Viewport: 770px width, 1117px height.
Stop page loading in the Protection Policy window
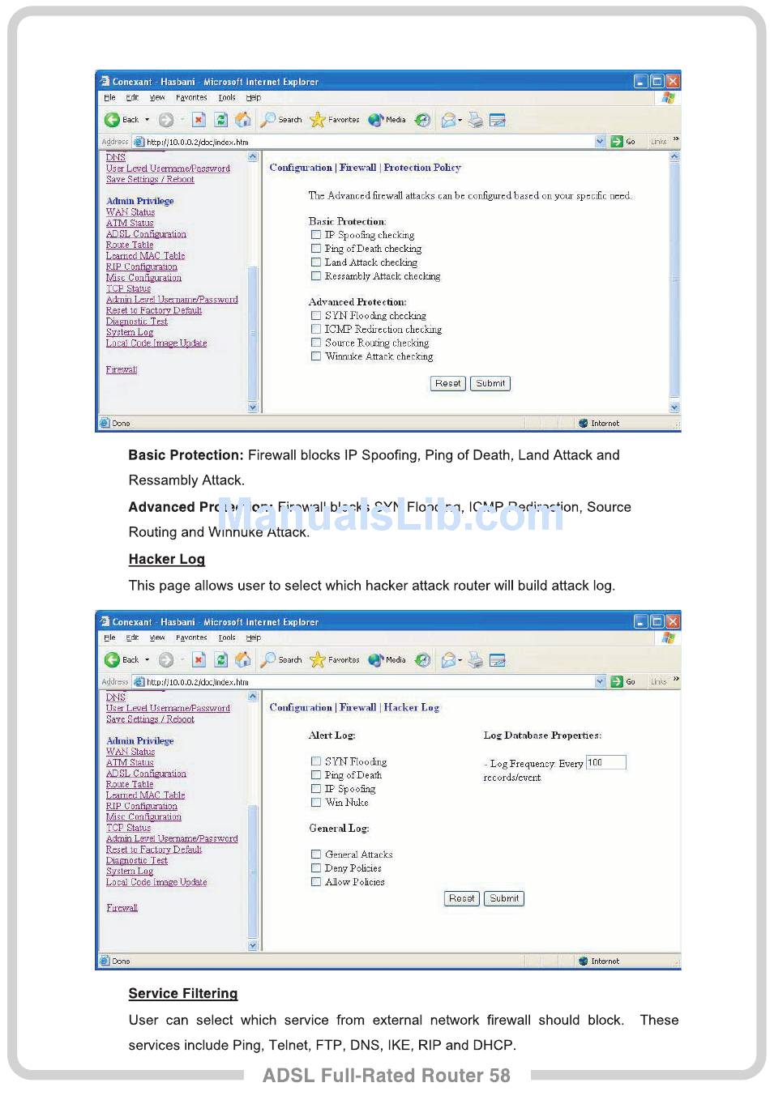coord(199,120)
